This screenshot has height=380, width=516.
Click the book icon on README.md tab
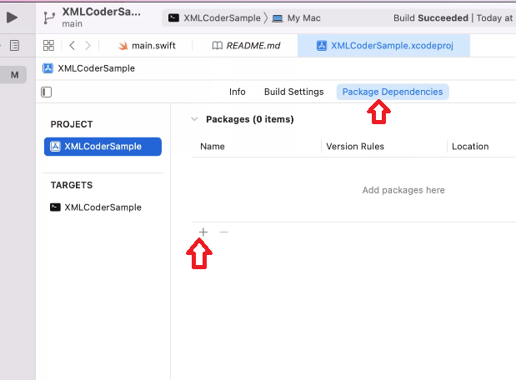[218, 45]
